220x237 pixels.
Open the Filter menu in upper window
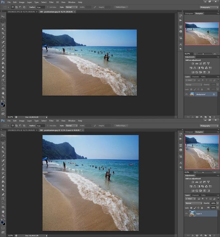(x=51, y=2)
